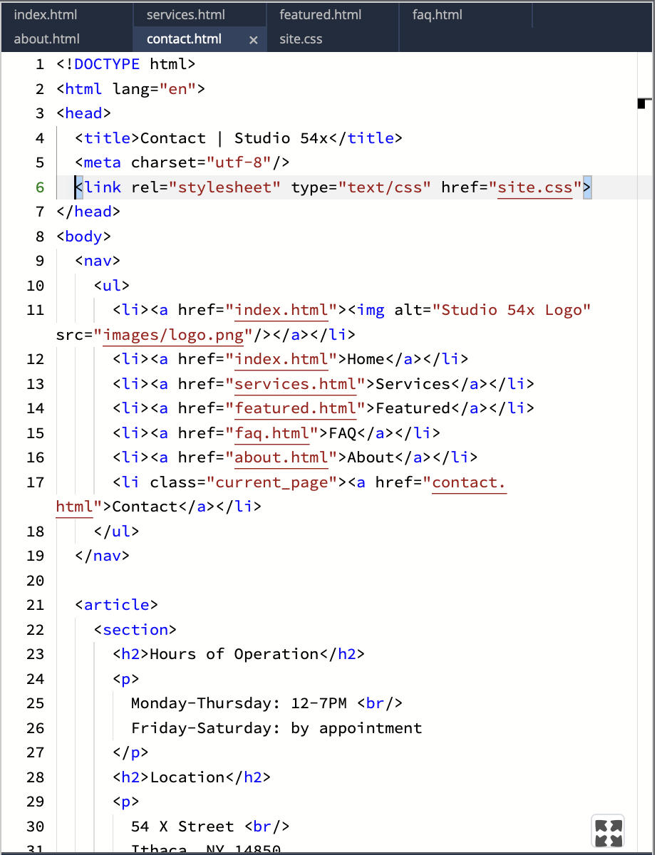
Task: Switch to the services.html tab
Action: click(x=200, y=14)
